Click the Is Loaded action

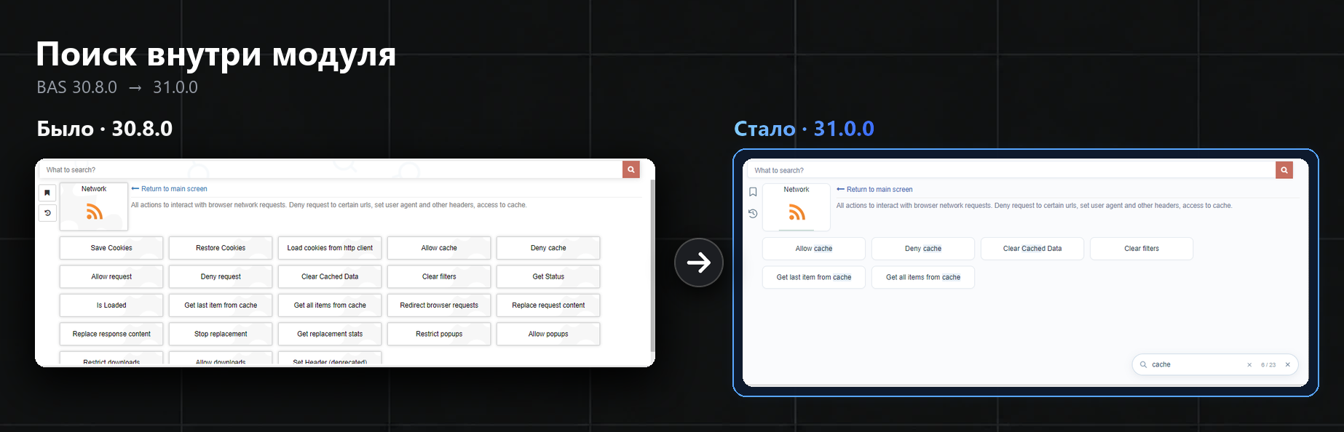[111, 305]
